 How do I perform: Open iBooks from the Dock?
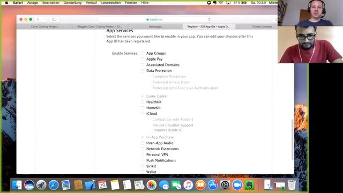[x=200, y=185]
